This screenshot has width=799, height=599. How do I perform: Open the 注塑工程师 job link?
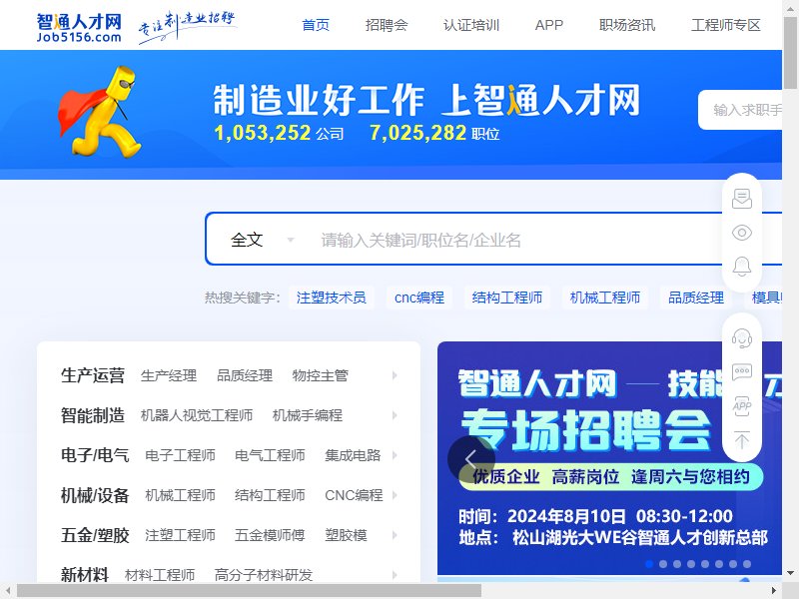[x=181, y=535]
